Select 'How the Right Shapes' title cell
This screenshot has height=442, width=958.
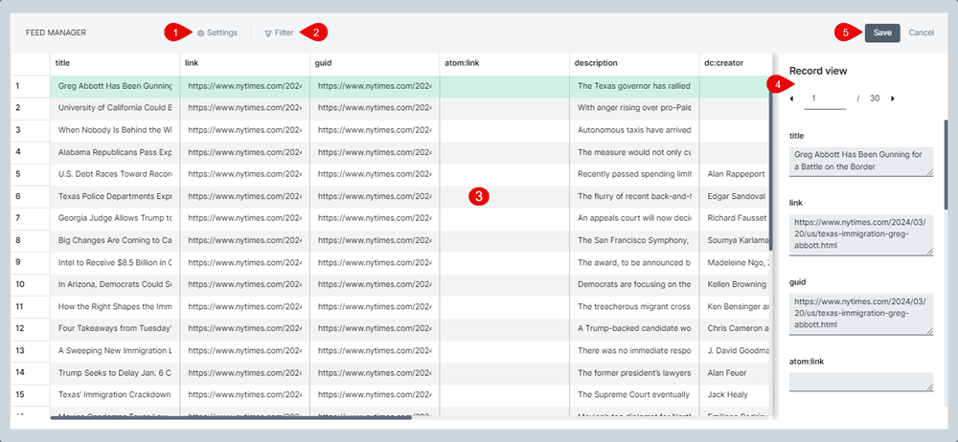(115, 306)
